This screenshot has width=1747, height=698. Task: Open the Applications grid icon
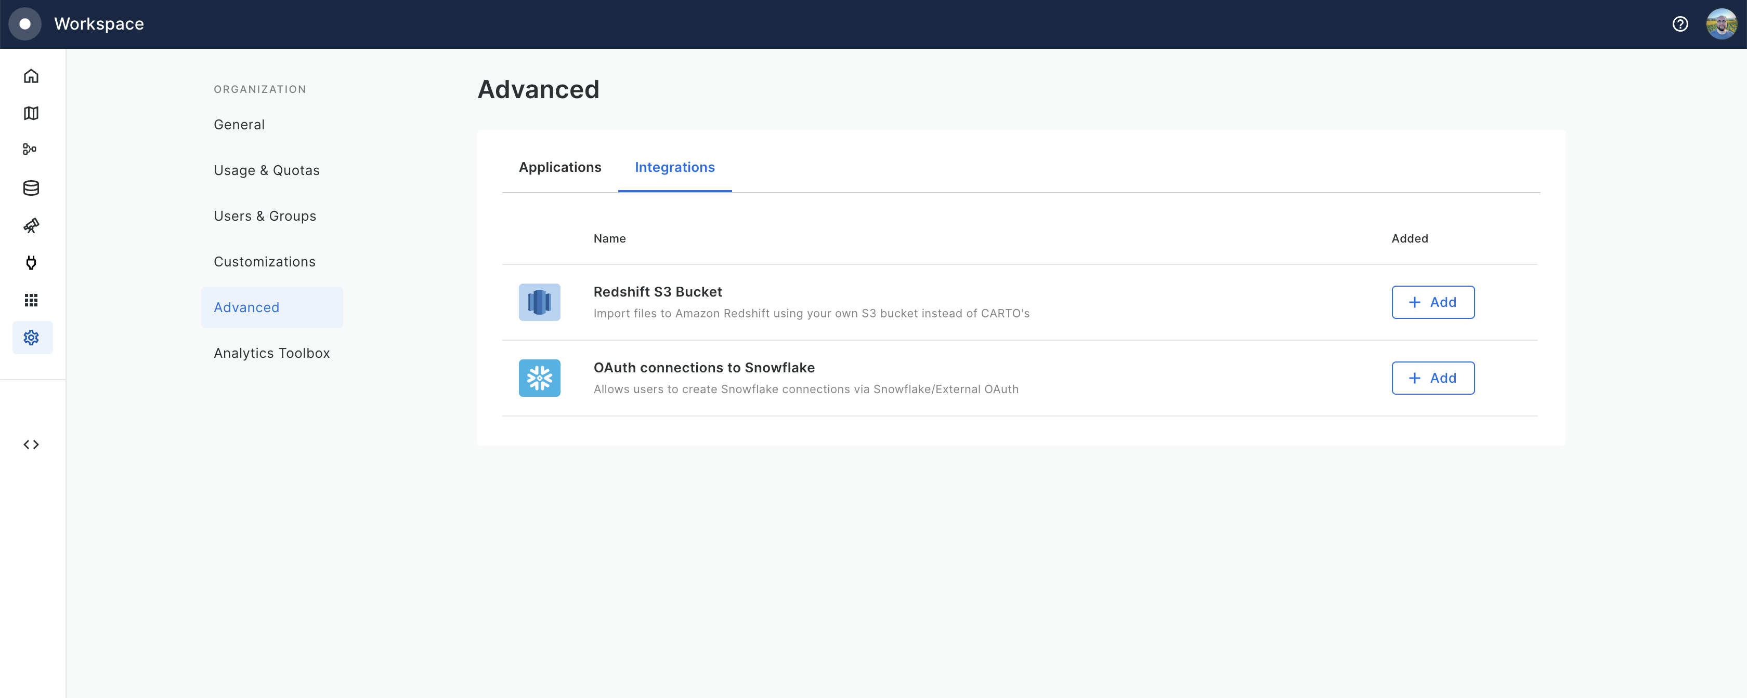[x=31, y=300]
